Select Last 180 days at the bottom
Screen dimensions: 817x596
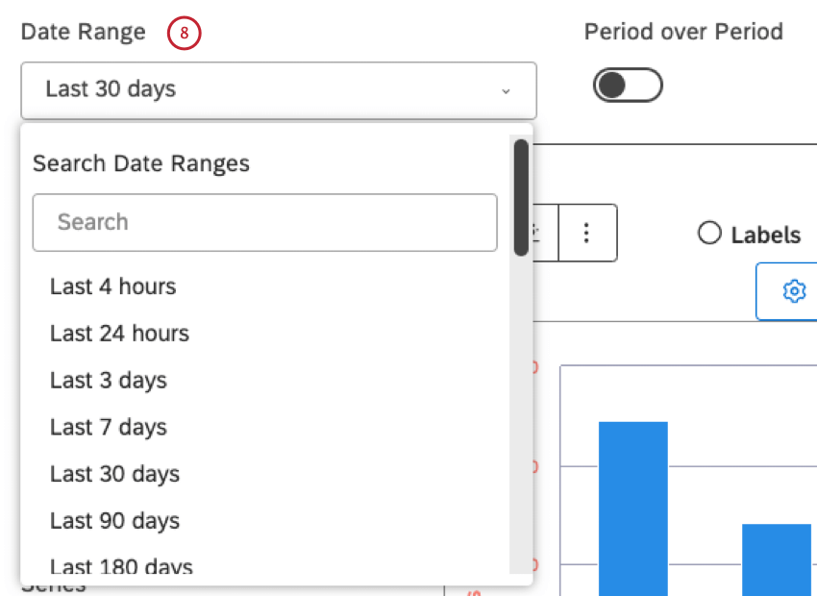pos(121,567)
